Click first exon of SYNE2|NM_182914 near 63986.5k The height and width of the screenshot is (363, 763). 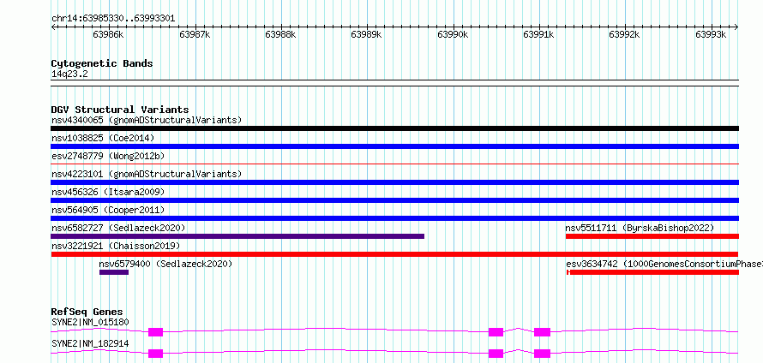coord(156,354)
